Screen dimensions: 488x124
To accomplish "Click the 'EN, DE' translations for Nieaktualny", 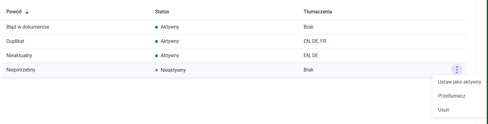I will click(x=311, y=56).
